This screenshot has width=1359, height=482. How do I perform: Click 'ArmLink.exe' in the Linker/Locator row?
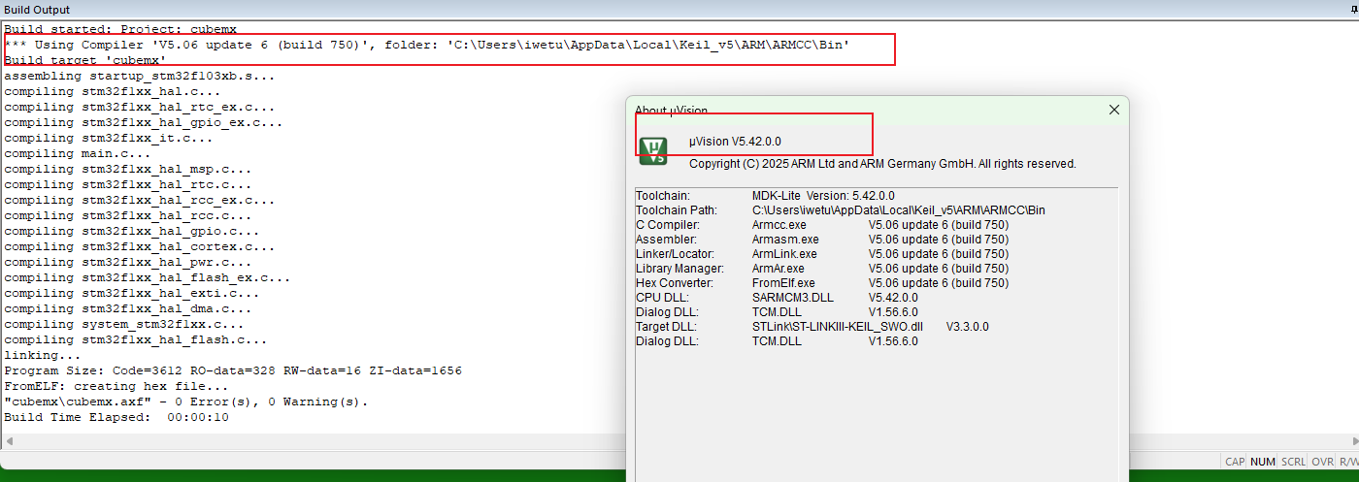(783, 253)
